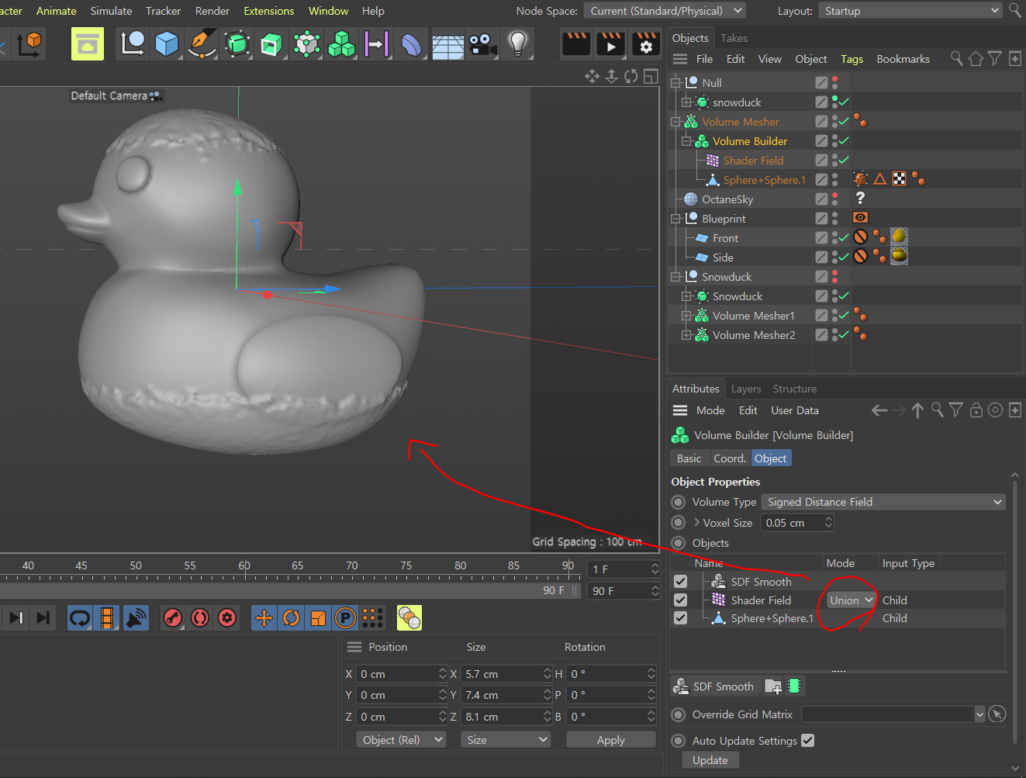Collapse the Volume Builder tree item
1026x778 pixels.
(x=686, y=141)
